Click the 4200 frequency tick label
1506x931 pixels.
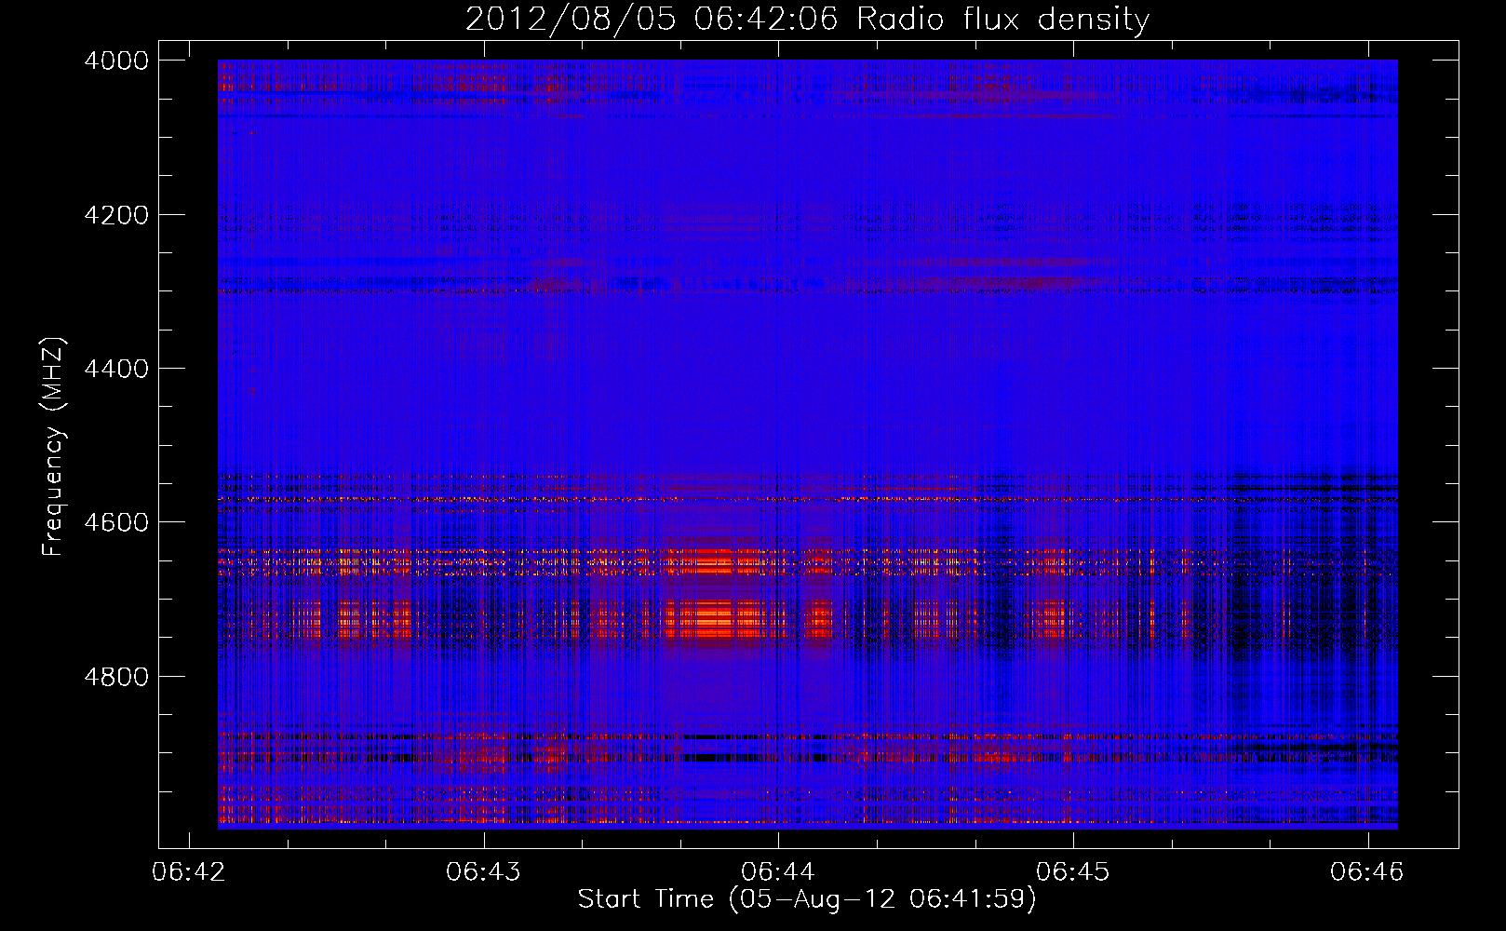(116, 215)
